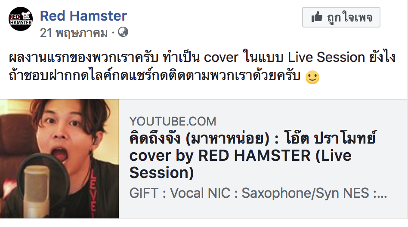Open the post timestamp 21 พฤษภาคม
This screenshot has width=408, height=227.
coord(74,33)
